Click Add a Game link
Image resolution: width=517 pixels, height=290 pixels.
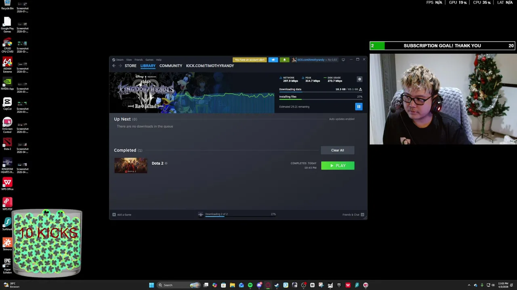click(124, 215)
